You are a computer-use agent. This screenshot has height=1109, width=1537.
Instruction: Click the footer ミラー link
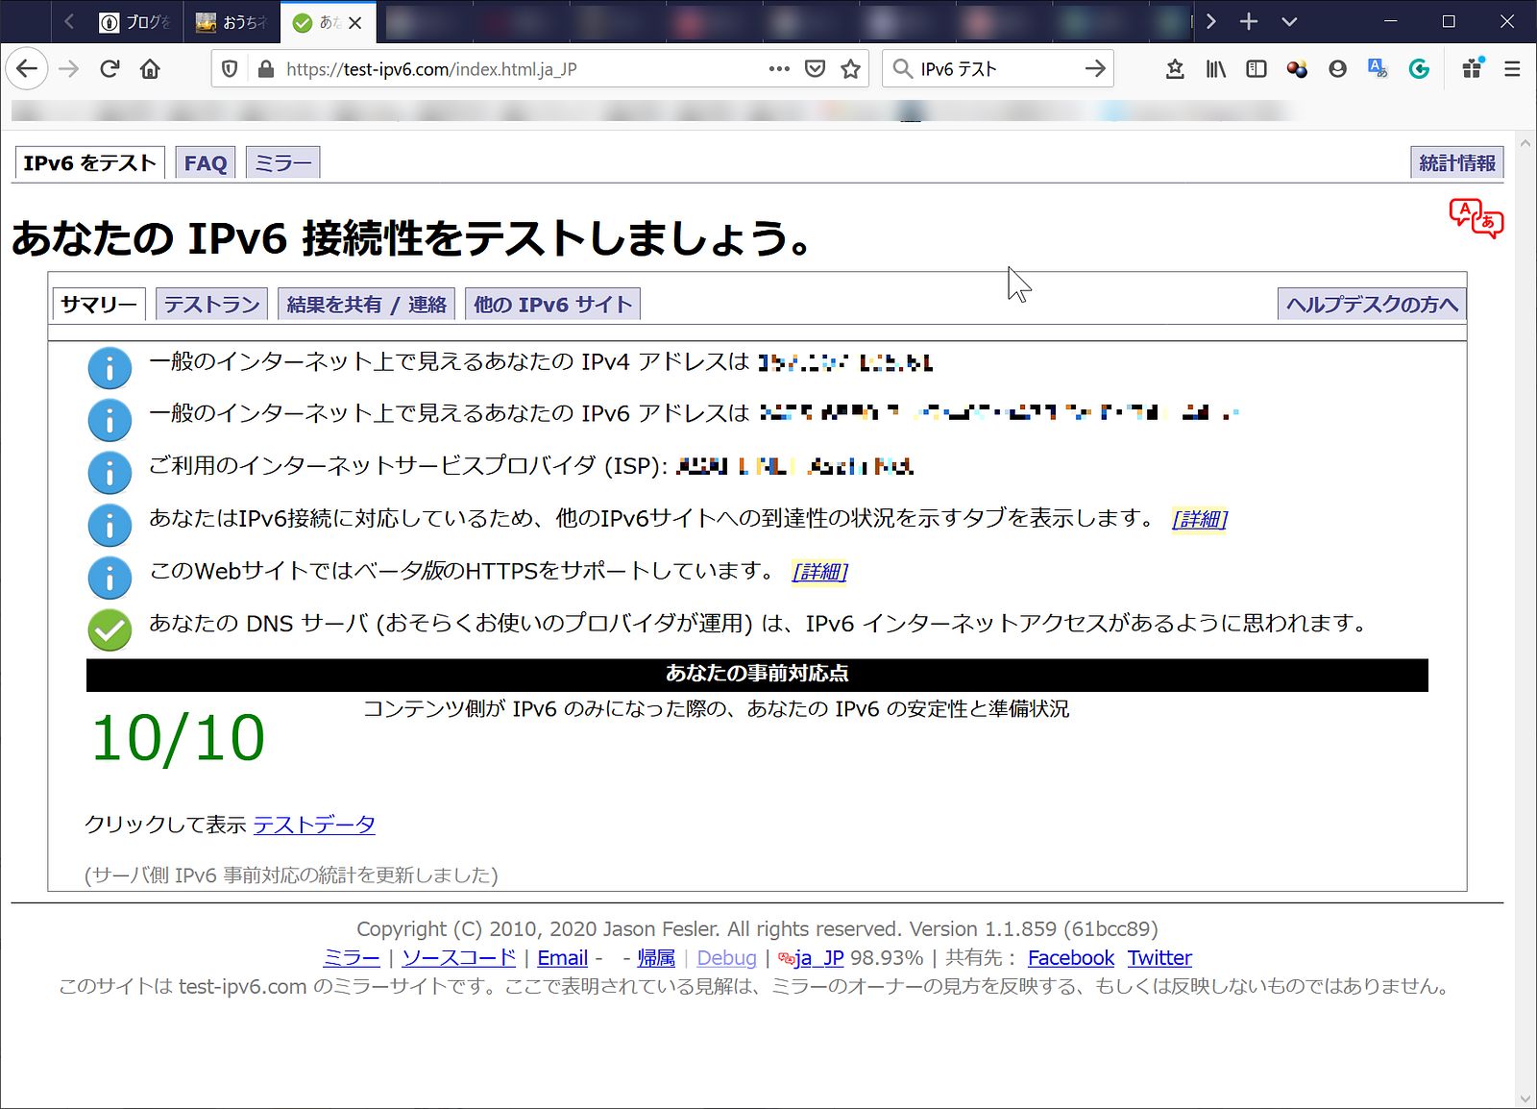352,958
